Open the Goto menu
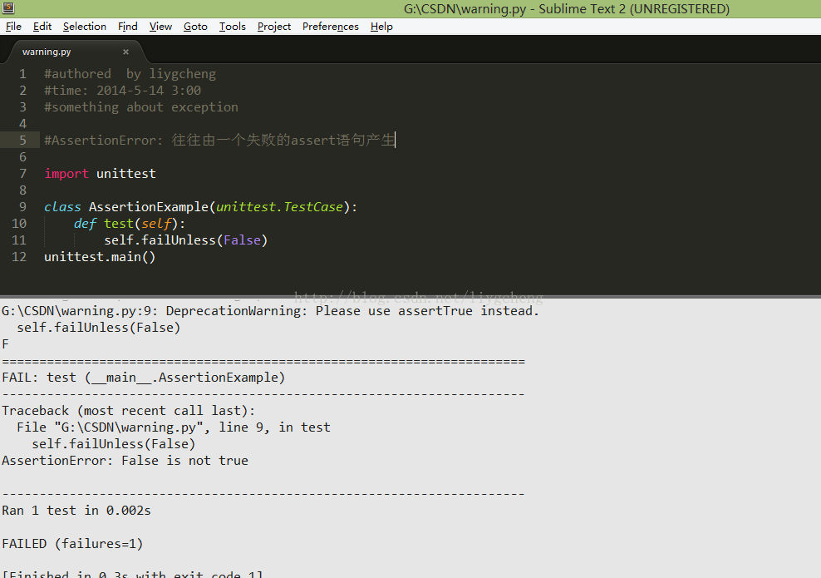Viewport: 821px width, 578px height. pyautogui.click(x=195, y=27)
